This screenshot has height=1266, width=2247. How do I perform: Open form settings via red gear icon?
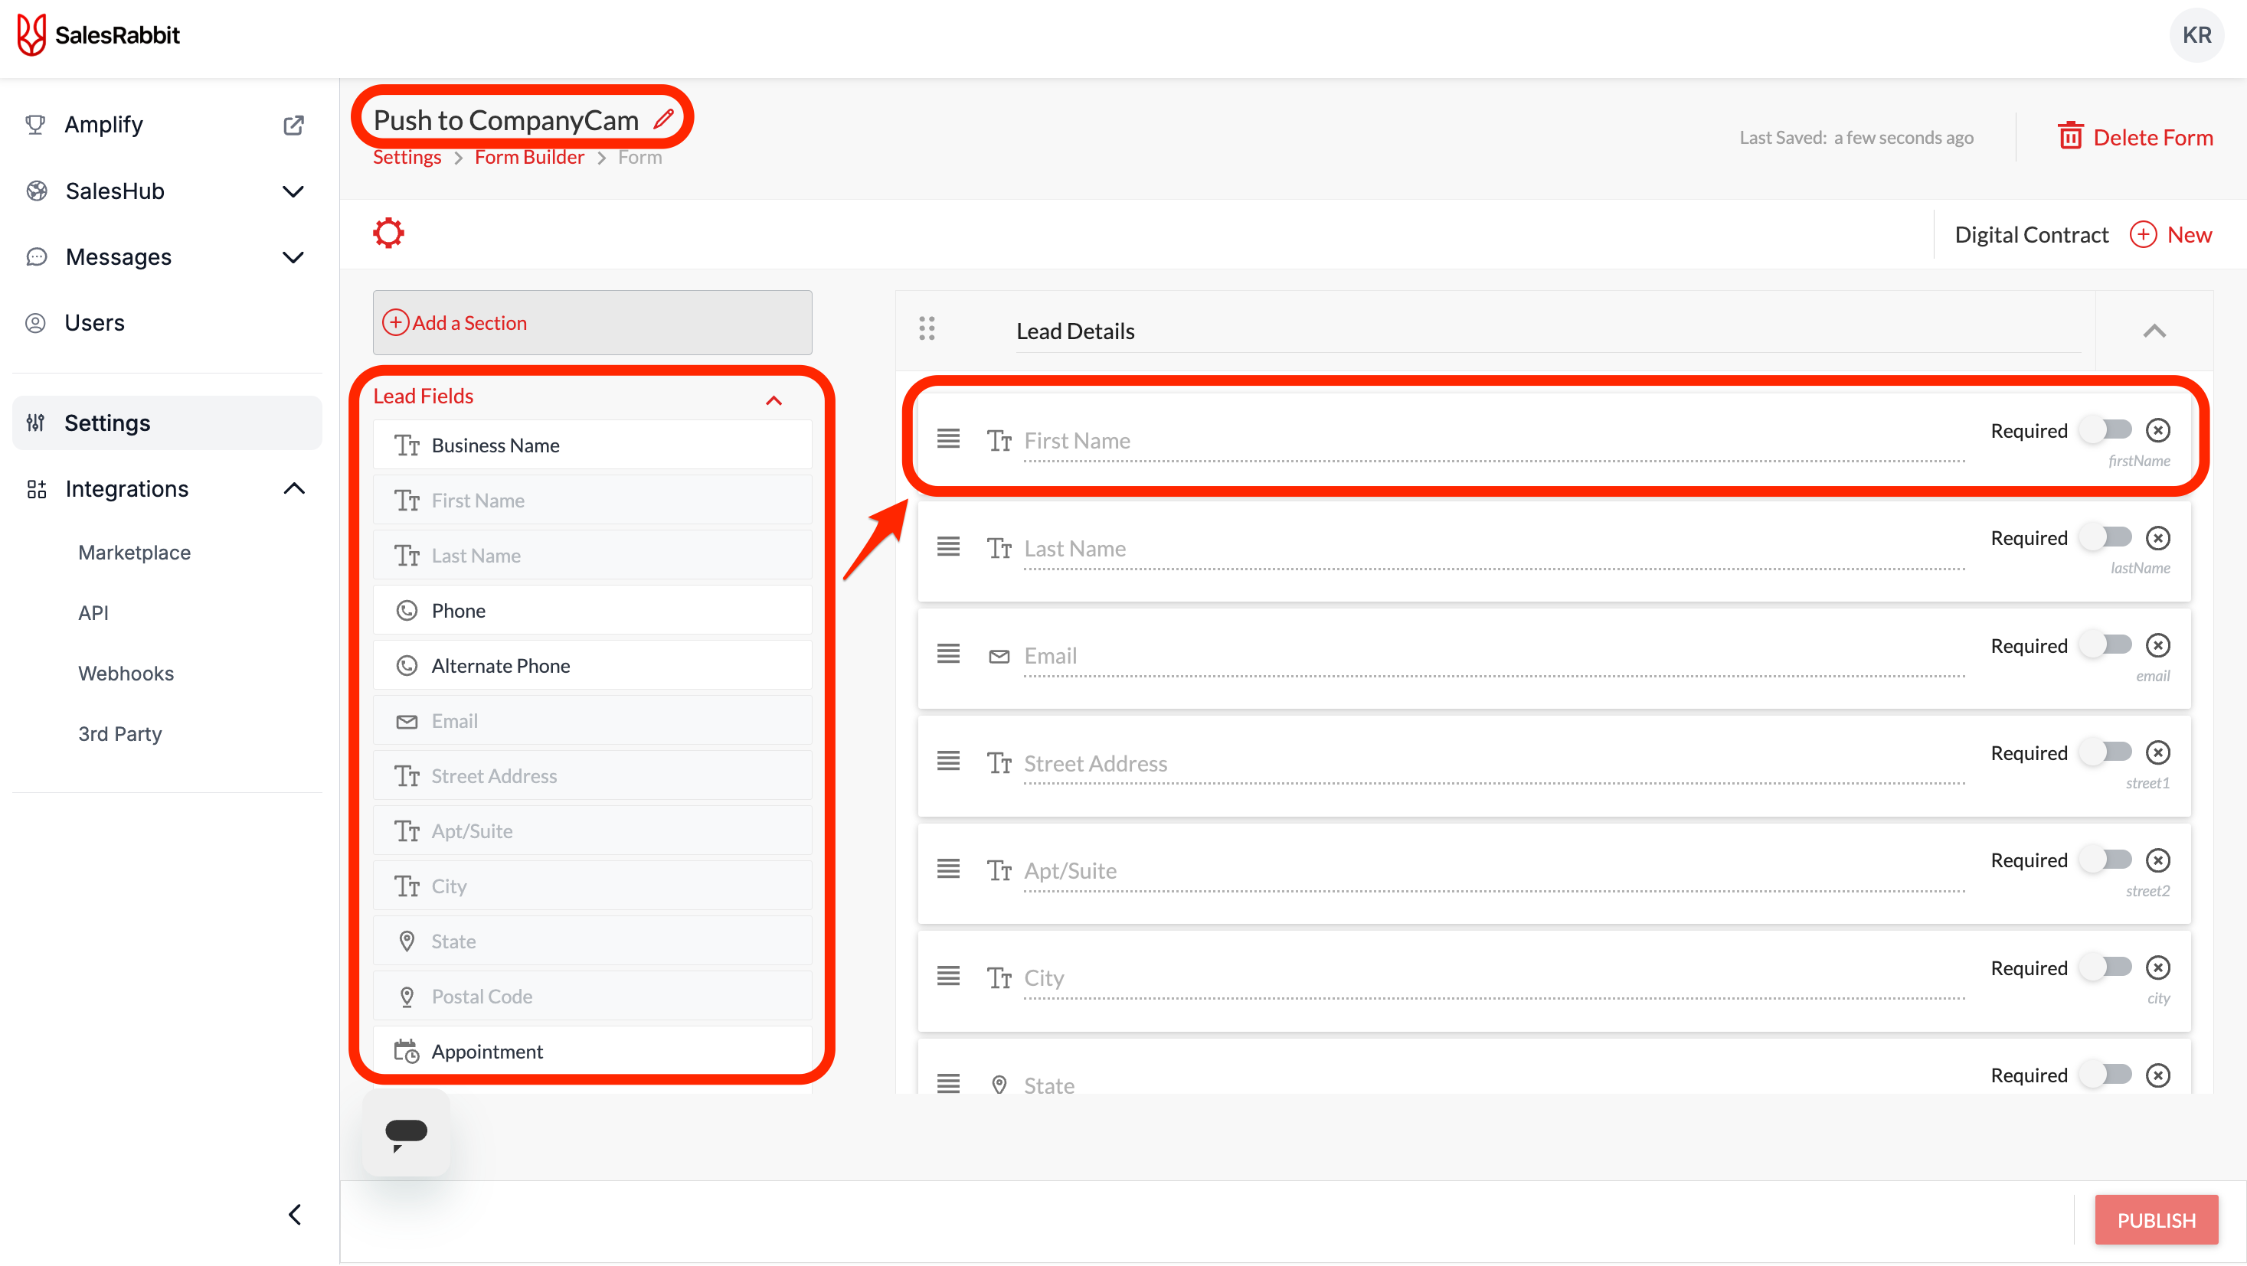[388, 233]
